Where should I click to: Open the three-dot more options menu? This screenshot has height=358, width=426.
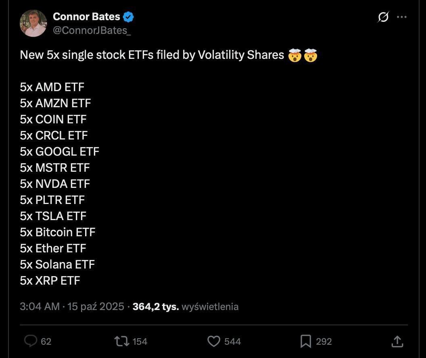click(x=402, y=17)
